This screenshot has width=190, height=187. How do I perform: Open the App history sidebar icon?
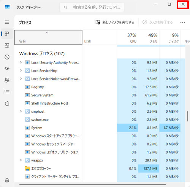pyautogui.click(x=7, y=57)
